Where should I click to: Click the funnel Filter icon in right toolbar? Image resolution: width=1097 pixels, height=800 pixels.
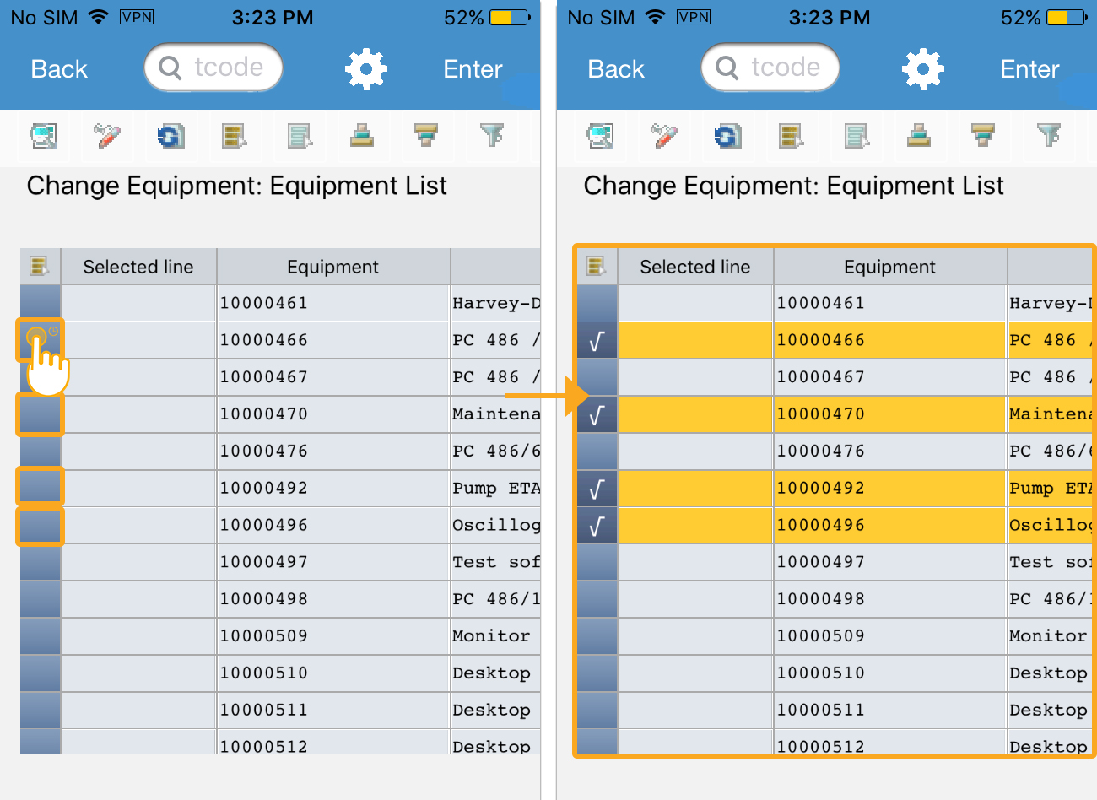[1048, 136]
